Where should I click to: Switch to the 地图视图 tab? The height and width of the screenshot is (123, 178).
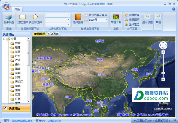pyautogui.click(x=40, y=34)
